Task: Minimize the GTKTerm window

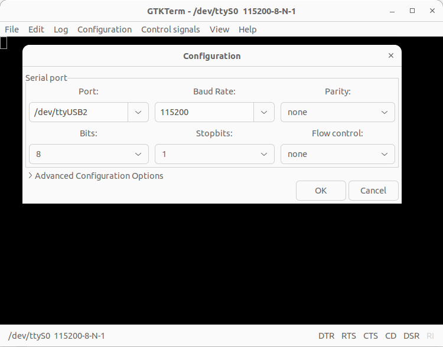Action: tap(392, 11)
